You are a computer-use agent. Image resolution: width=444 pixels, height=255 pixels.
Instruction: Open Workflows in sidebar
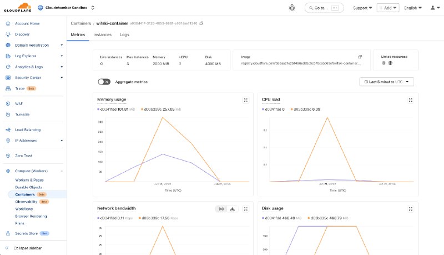pos(24,209)
